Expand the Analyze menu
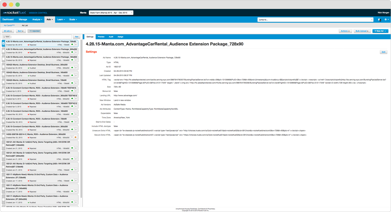This screenshot has width=391, height=212. coord(37,19)
